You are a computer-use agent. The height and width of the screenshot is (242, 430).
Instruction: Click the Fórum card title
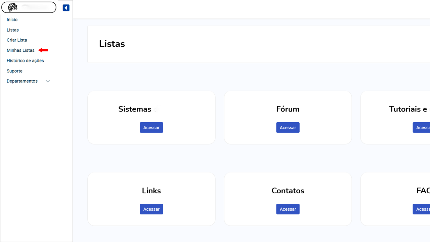[x=288, y=109]
